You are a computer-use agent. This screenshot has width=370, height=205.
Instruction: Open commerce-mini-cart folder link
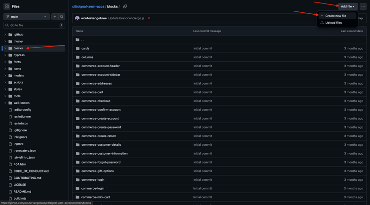tap(96, 197)
